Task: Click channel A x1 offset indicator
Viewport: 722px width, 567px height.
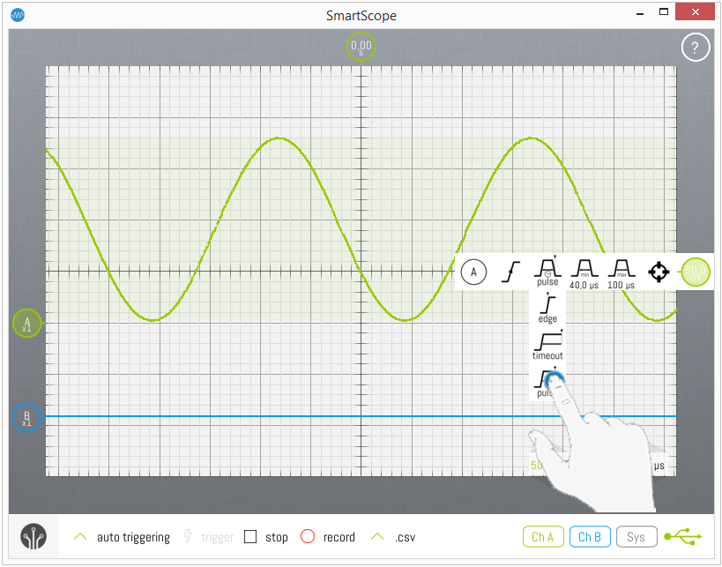Action: (26, 324)
